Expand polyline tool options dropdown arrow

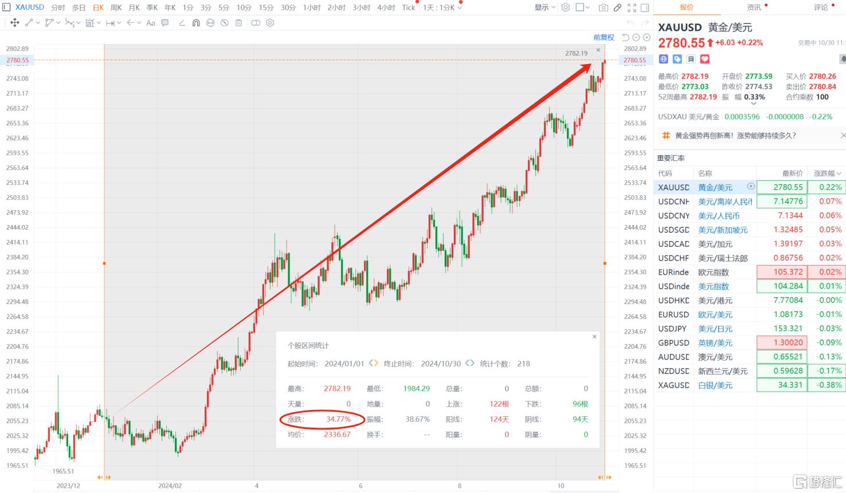[58, 23]
